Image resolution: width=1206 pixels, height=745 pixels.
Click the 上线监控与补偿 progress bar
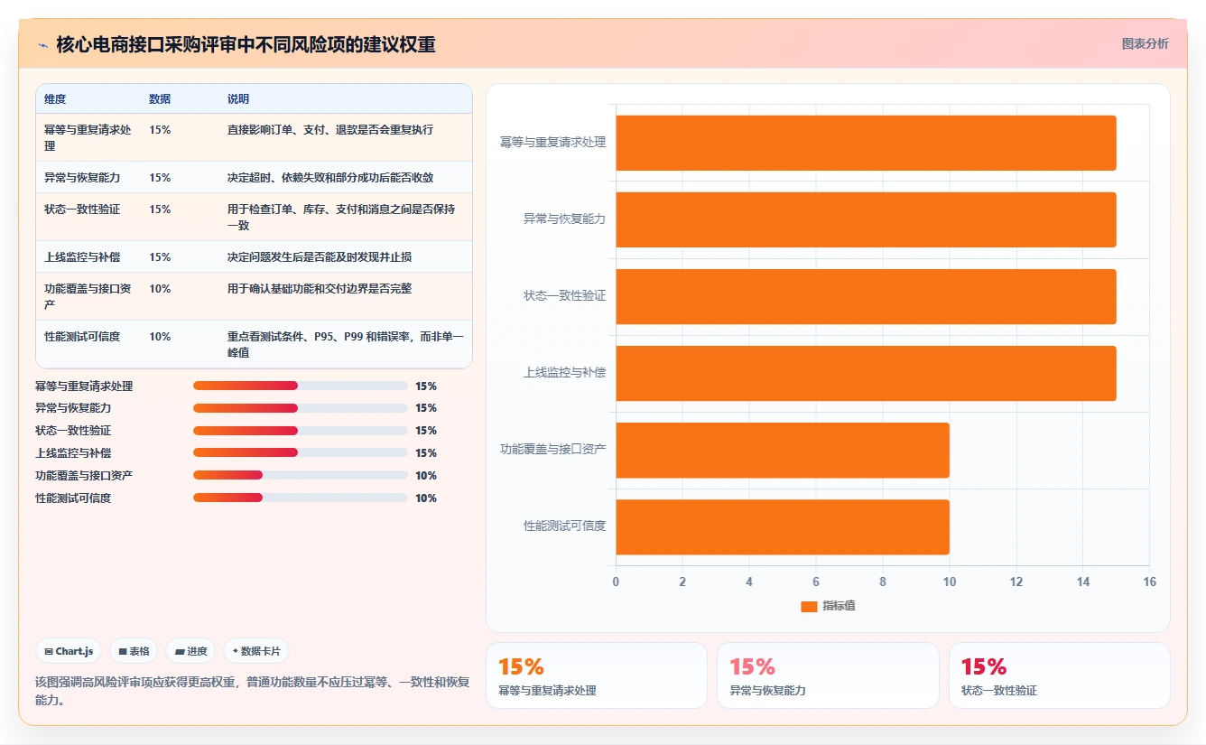301,452
